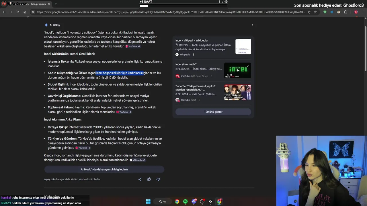Viewport: 367px width, 206px height.
Task: Open a new browser tab
Action: tap(56, 4)
